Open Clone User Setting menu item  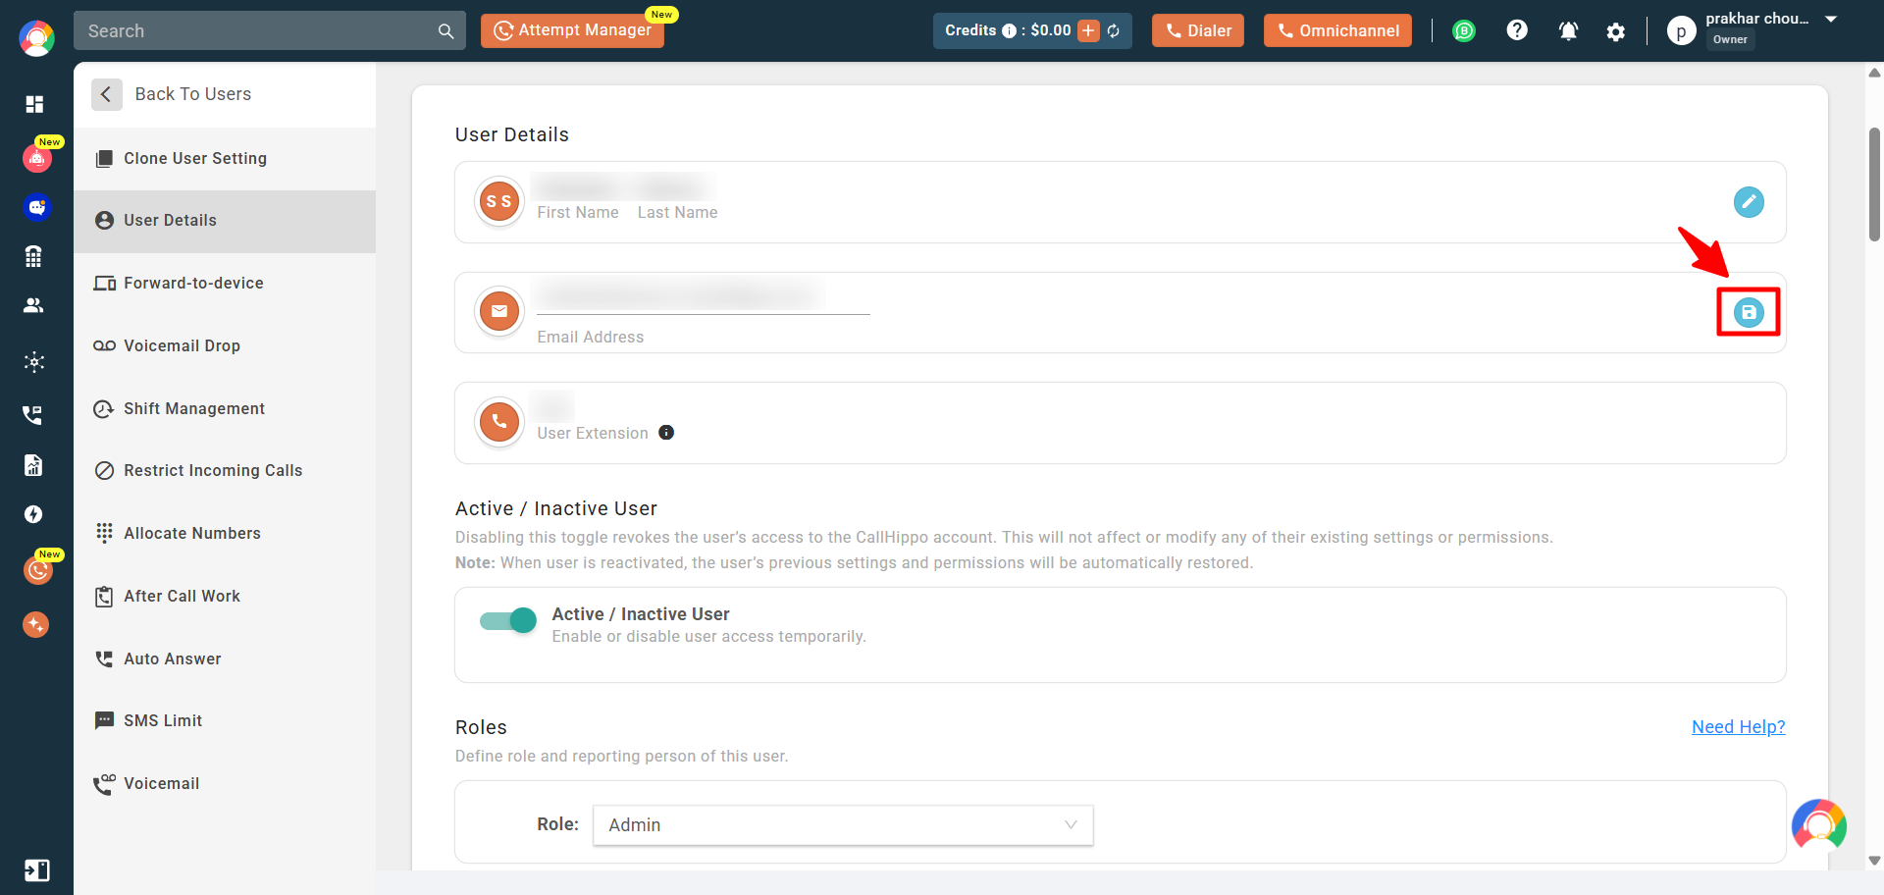pyautogui.click(x=225, y=159)
